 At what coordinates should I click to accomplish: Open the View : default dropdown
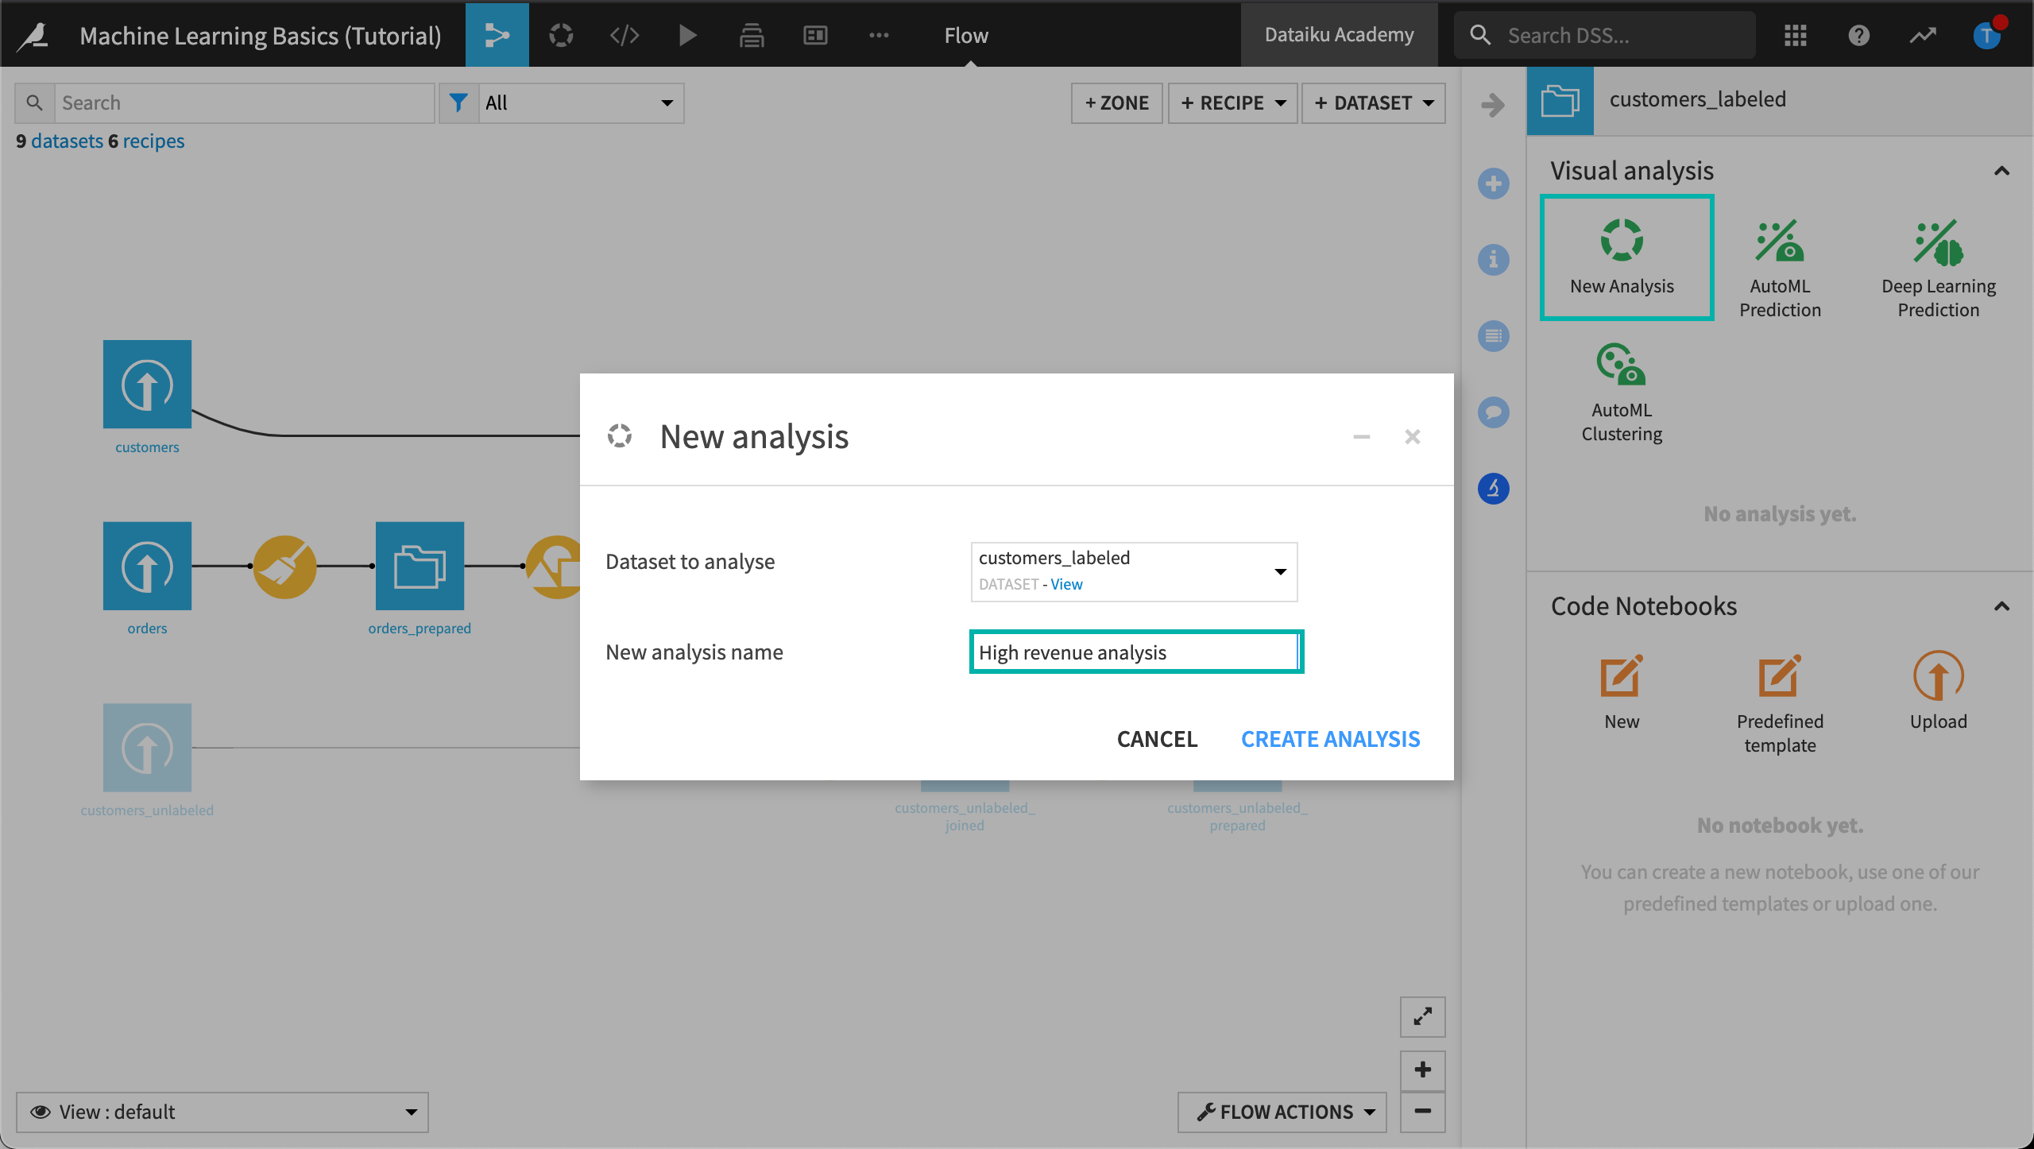coord(222,1112)
